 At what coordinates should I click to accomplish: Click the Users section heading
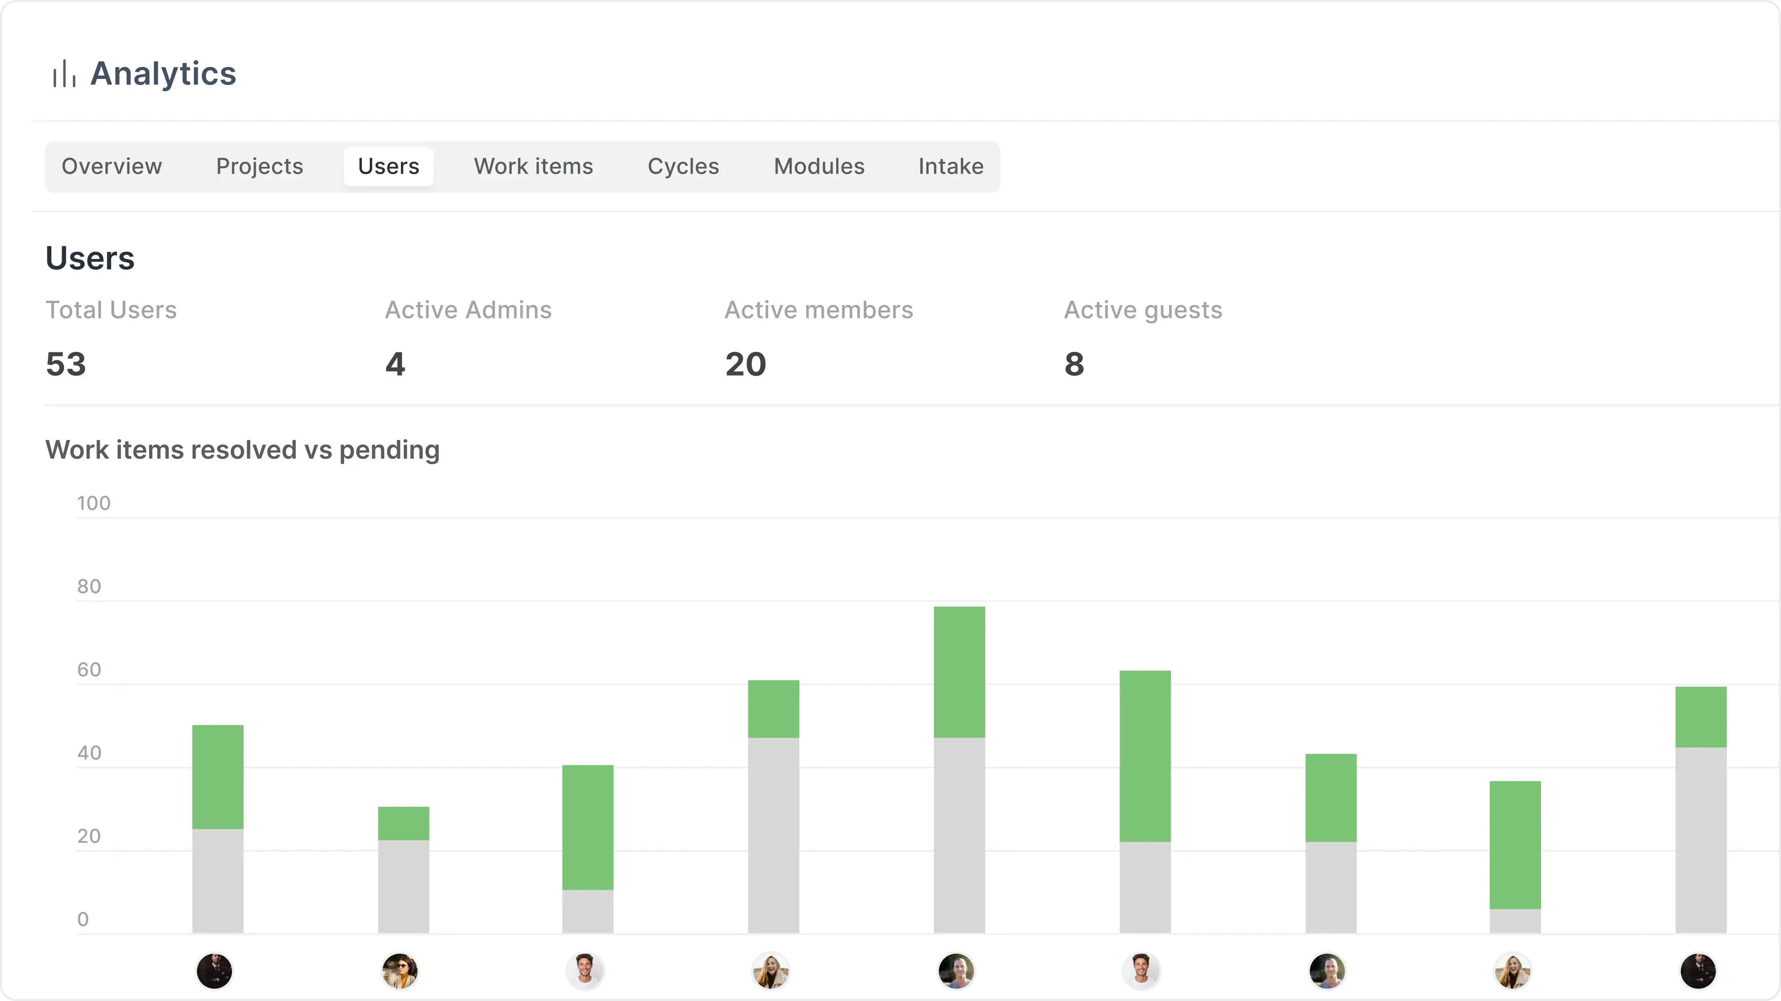[90, 257]
